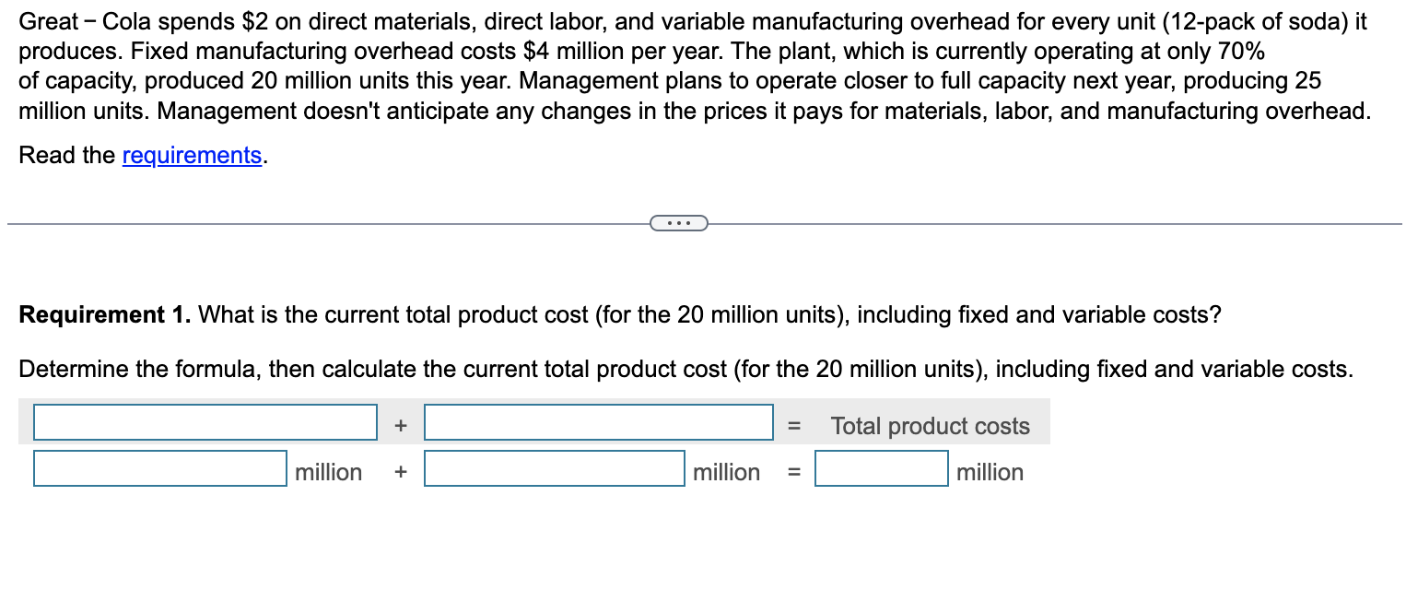Click the first million label in bottom row
Viewport: 1406px width, 590px height.
click(x=327, y=472)
